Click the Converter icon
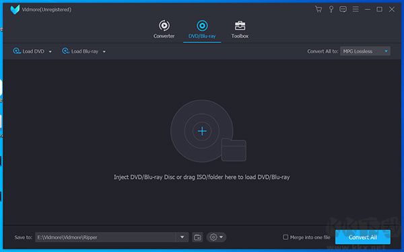The height and width of the screenshot is (252, 404). pos(164,26)
